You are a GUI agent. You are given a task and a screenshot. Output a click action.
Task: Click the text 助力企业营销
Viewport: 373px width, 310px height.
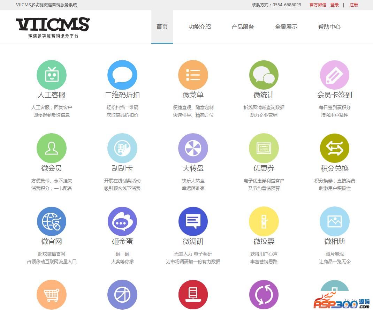point(264,115)
